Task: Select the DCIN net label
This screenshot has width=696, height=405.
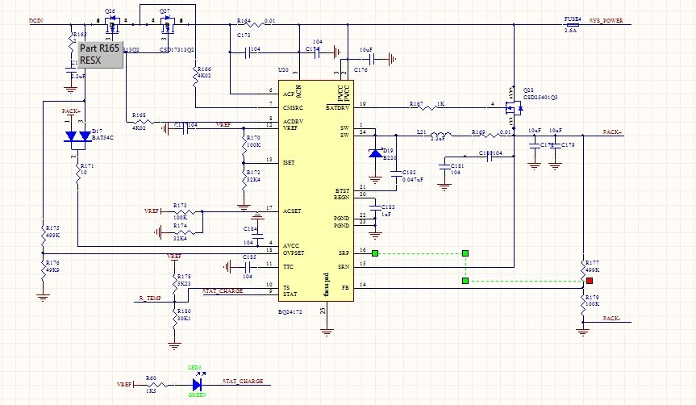Action: click(36, 21)
